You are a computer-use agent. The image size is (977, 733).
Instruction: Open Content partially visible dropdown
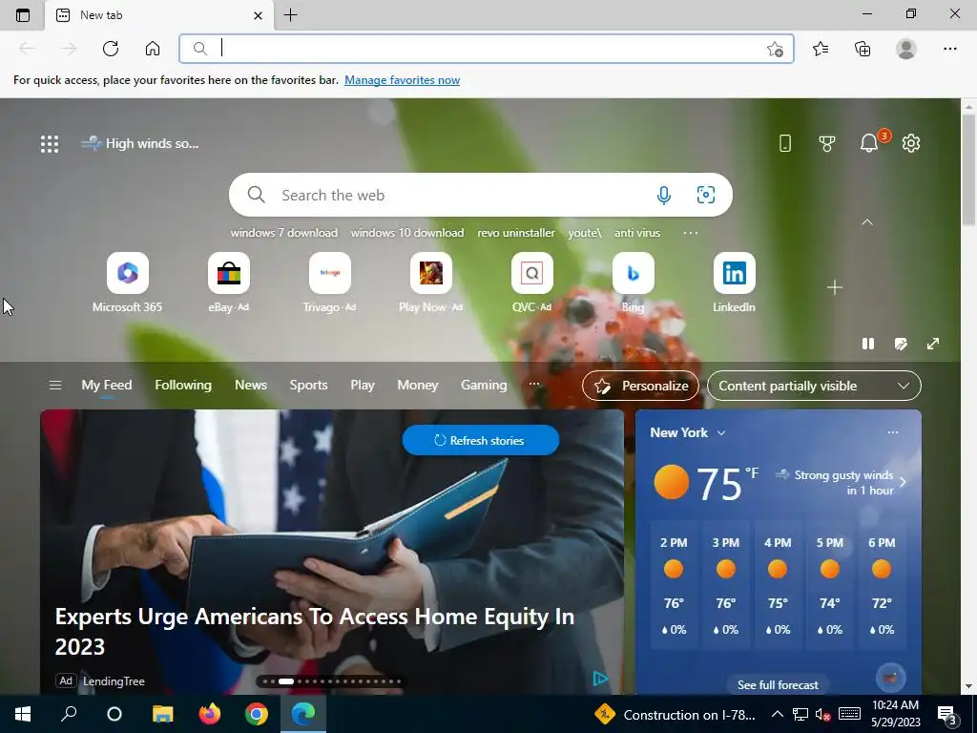[x=814, y=386]
